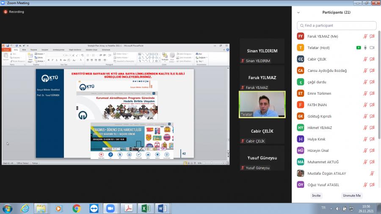381x214 pixels.
Task: Open the TR input language selector
Action: [x=323, y=208]
